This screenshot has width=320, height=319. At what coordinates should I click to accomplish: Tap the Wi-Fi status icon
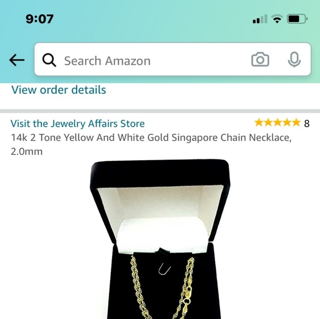(277, 19)
